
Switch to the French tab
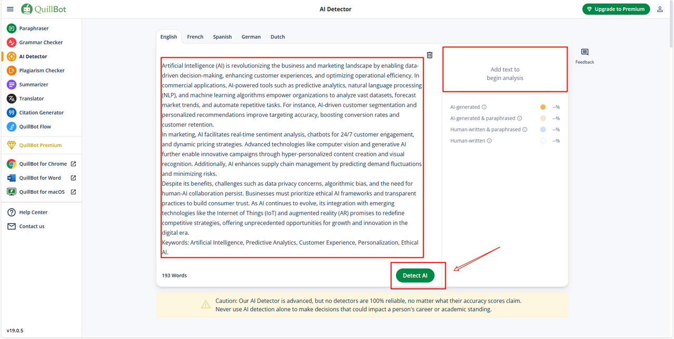[195, 37]
